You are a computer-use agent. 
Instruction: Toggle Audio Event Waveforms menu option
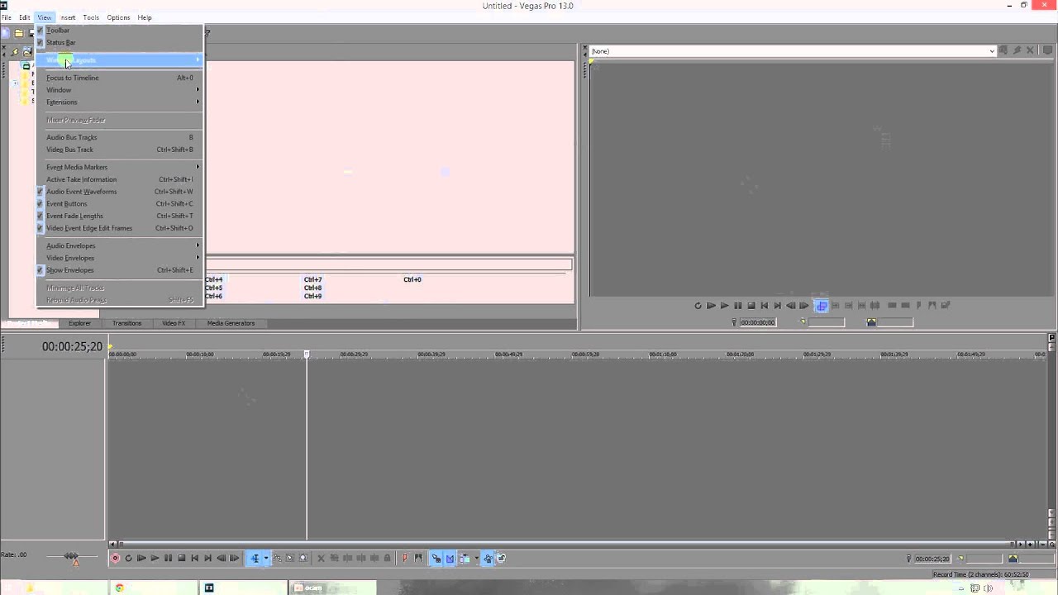click(119, 192)
